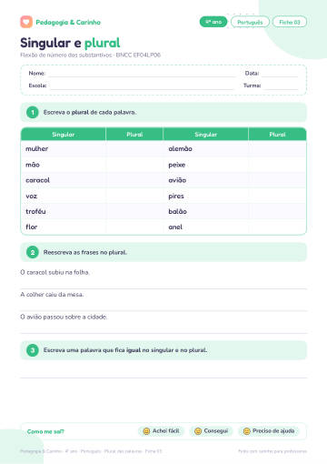Select the 'Preciso de ajuda' emoji
The image size is (327, 464).
247,431
